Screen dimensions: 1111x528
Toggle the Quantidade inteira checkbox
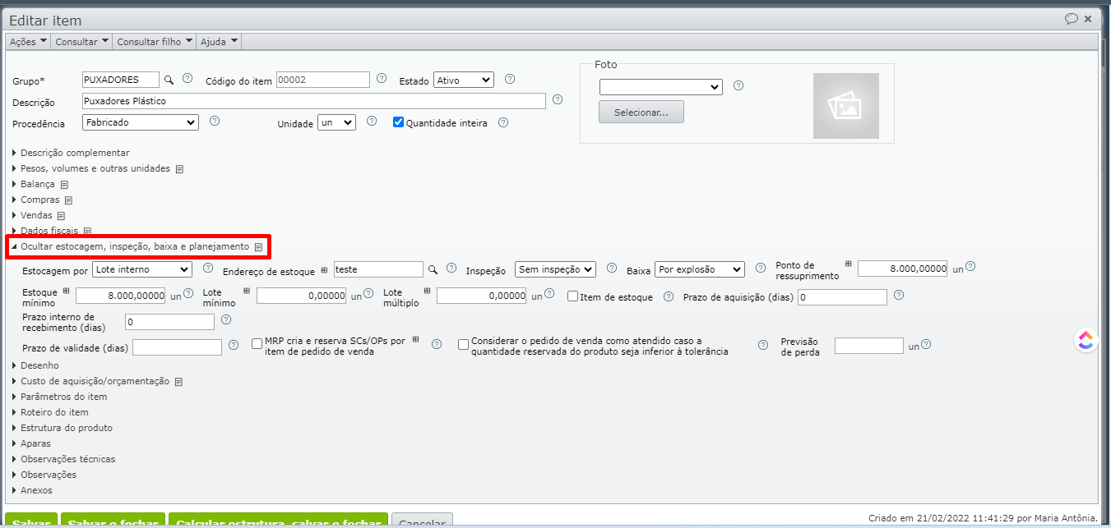tap(399, 122)
